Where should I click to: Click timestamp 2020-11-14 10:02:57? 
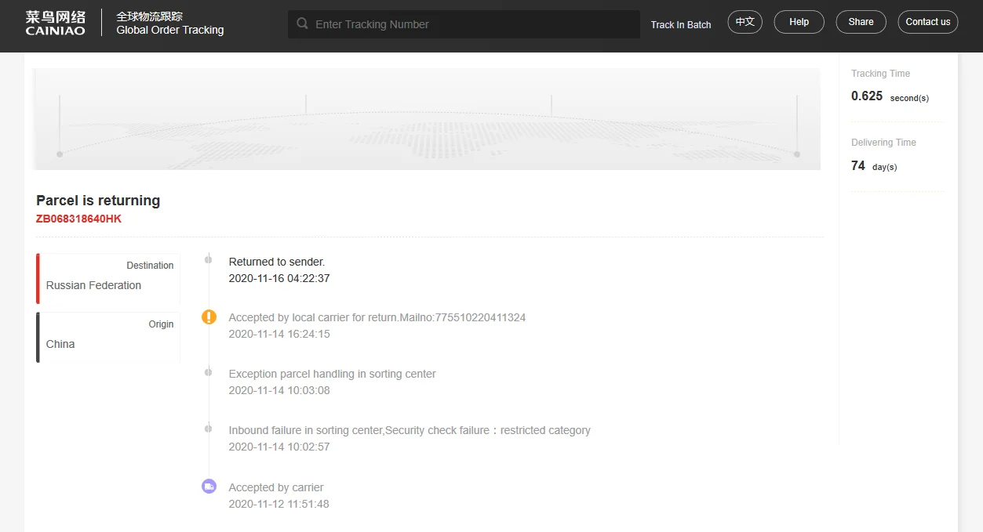279,447
